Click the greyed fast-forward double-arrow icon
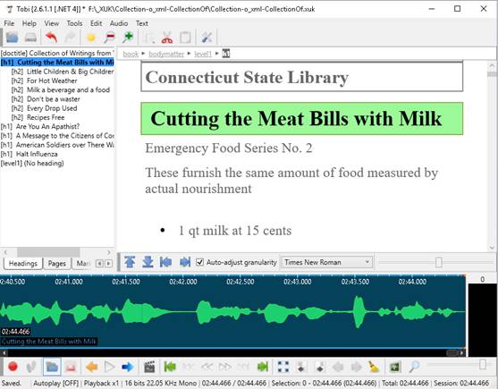This screenshot has width=498, height=389. point(225,367)
